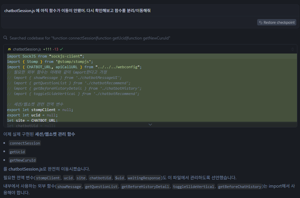Click the search magnifier icon

coord(5,38)
